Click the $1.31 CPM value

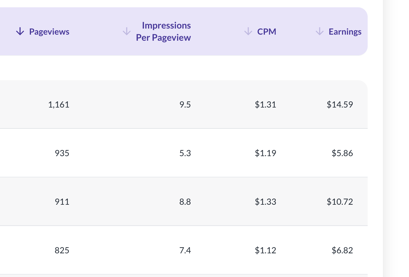click(265, 104)
